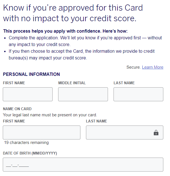
Task: Click the locked Name on Card Last Name field
Action: tap(120, 132)
